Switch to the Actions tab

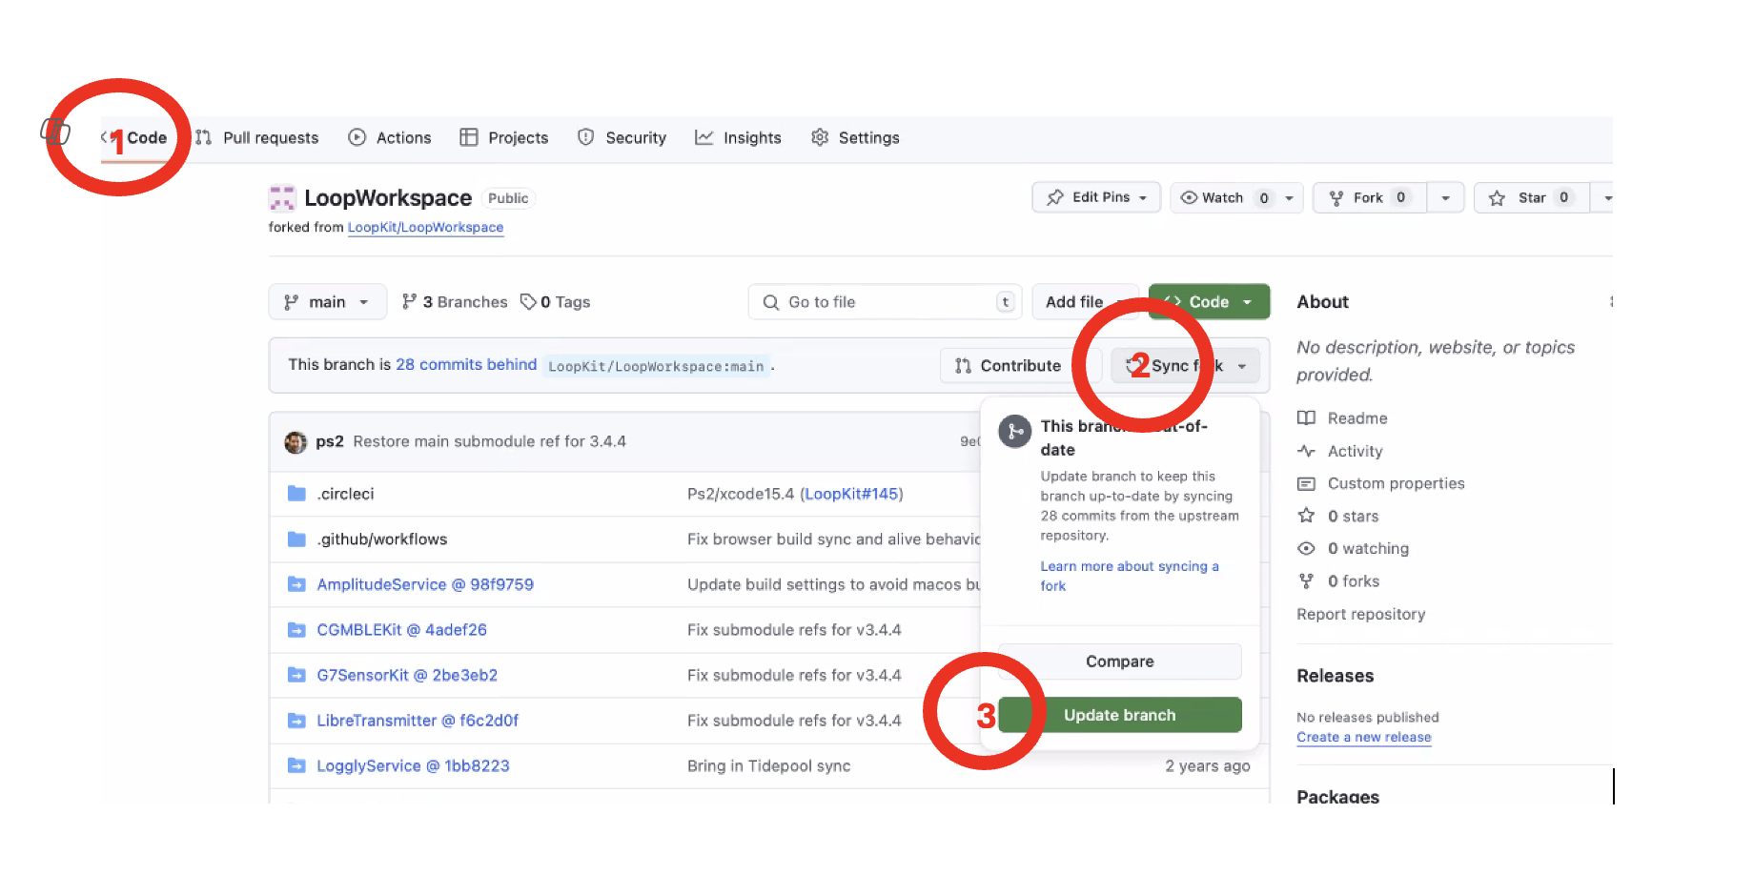tap(390, 137)
